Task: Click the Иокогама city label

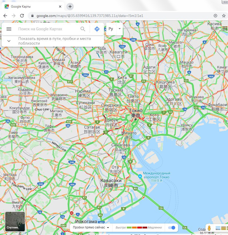Action: coord(86,221)
